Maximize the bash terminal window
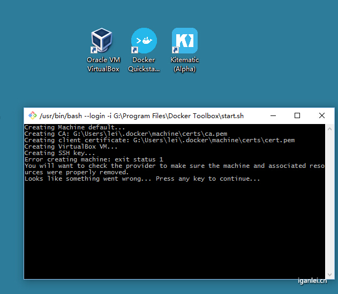Screen dimensions: 338x294 point(297,115)
